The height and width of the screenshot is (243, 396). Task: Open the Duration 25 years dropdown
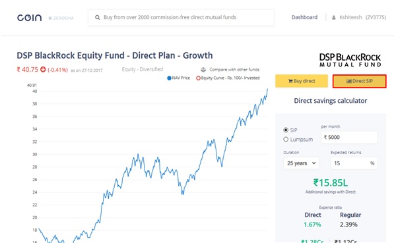301,163
